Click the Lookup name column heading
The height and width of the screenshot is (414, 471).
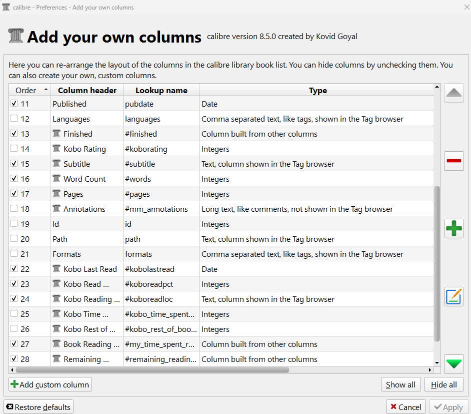point(161,90)
